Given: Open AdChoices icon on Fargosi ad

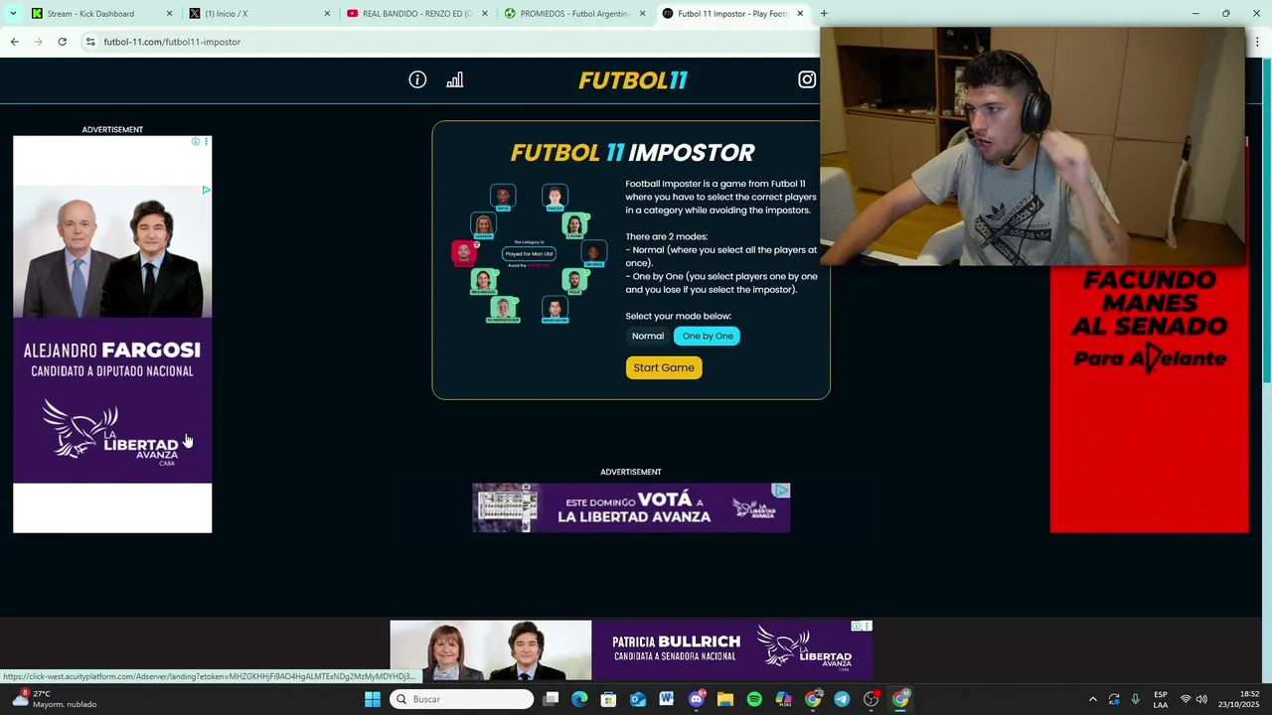Looking at the screenshot, I should (196, 142).
